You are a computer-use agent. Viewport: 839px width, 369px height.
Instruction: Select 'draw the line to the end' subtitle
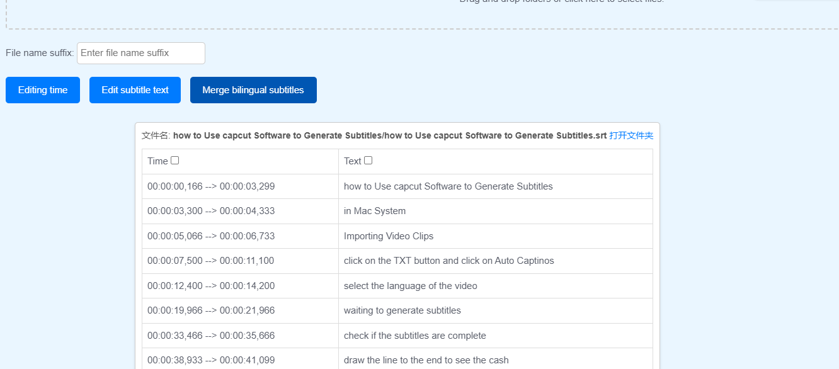pos(426,360)
